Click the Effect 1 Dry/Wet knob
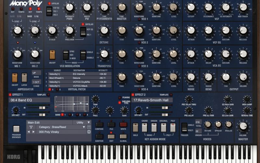 click(x=15, y=110)
